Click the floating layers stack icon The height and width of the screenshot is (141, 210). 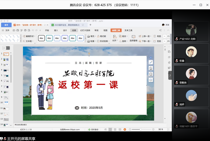151,80
